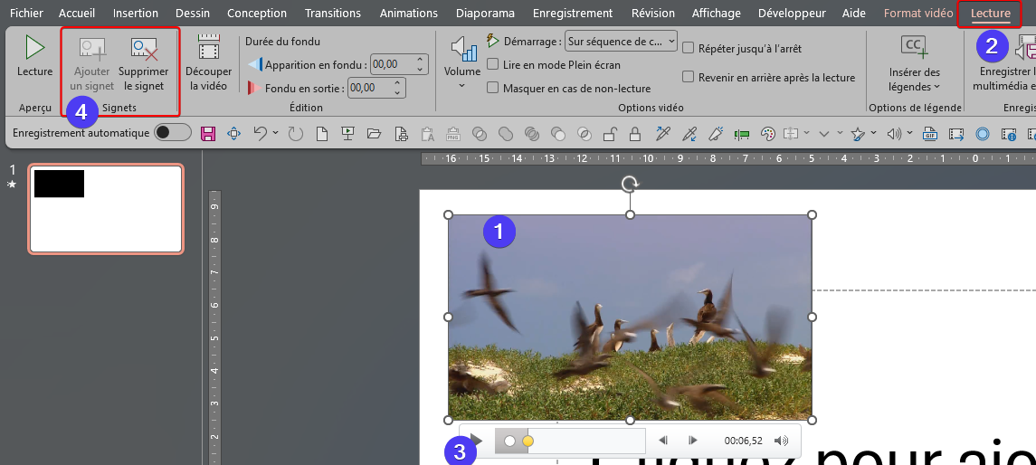Start slideshow from beginning icon
1036x465 pixels.
click(x=347, y=134)
